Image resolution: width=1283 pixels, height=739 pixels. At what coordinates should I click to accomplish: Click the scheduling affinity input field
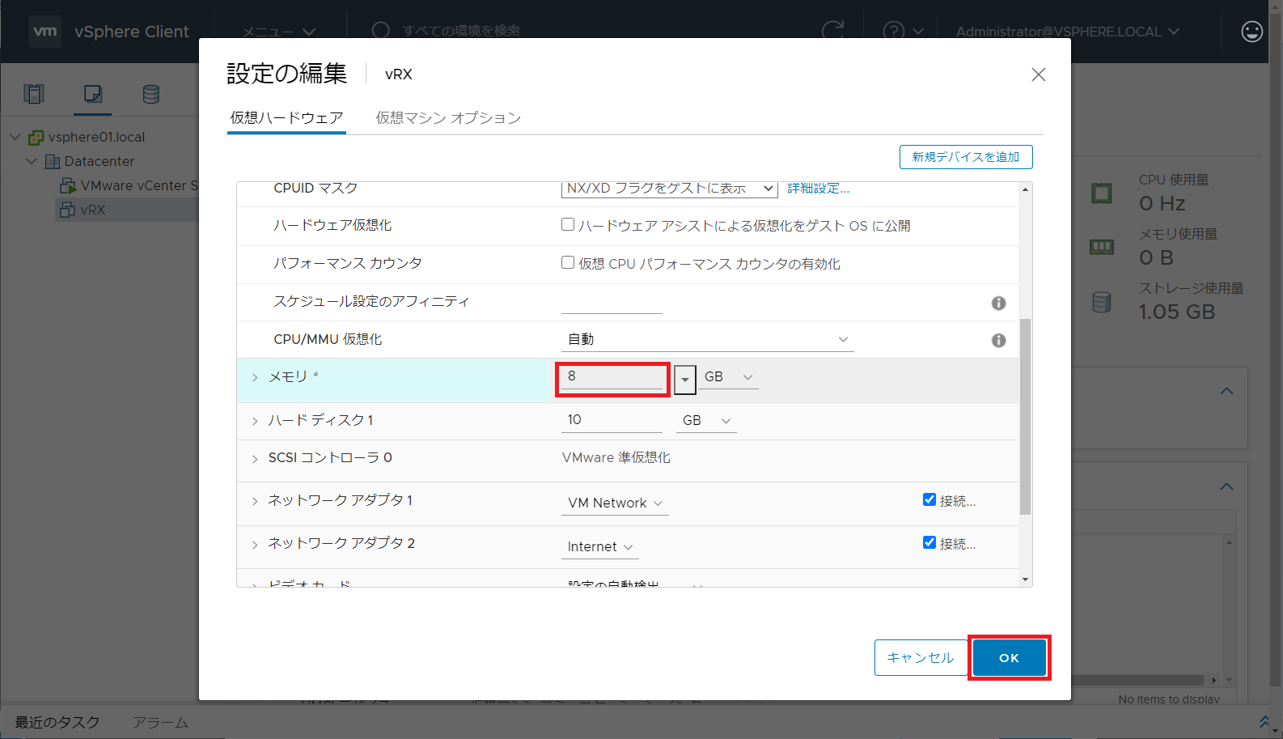click(612, 302)
